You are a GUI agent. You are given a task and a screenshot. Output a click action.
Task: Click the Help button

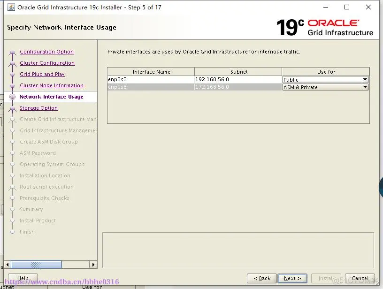click(x=23, y=278)
